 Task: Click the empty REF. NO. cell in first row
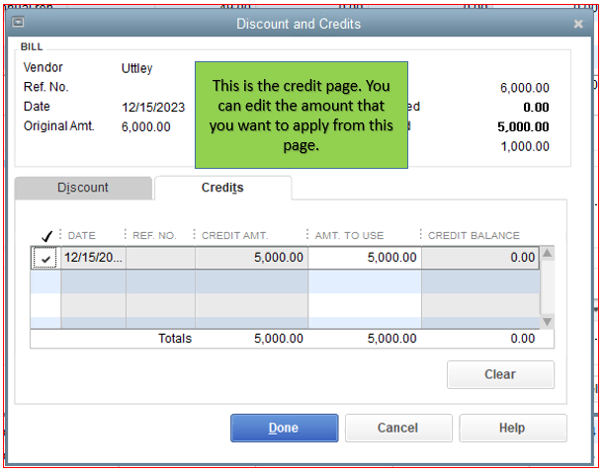tap(160, 258)
